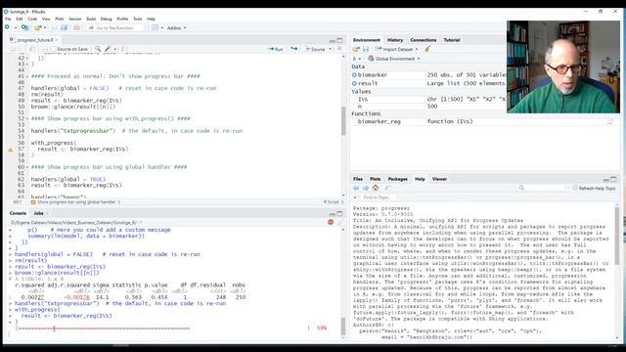Click the Source button
626x352 pixels.
coord(315,49)
